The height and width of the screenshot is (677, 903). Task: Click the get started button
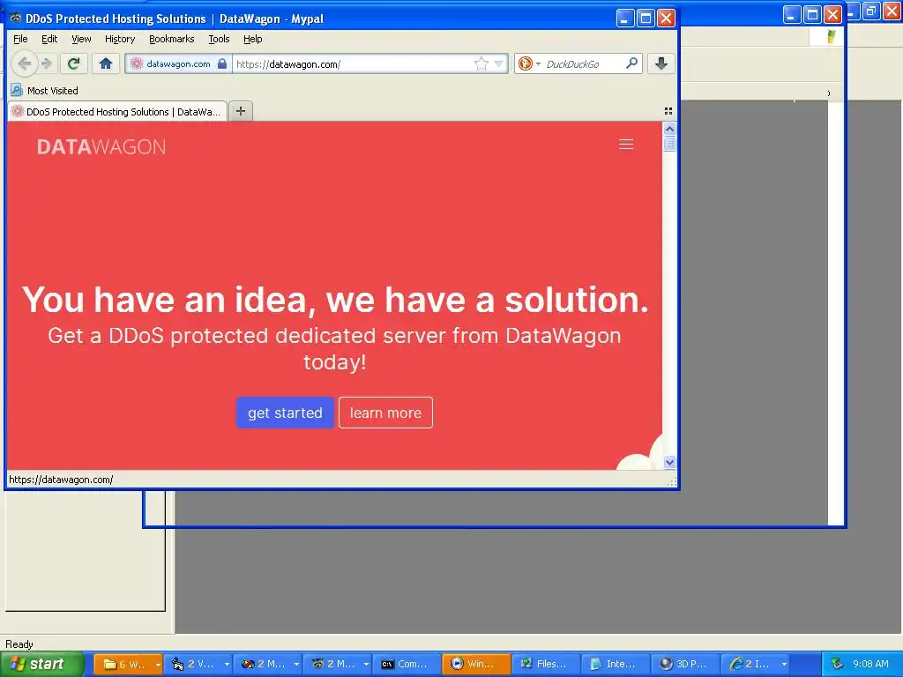(285, 413)
